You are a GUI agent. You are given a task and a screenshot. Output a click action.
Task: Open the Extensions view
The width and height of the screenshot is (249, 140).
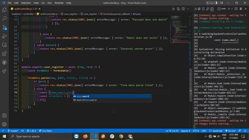pyautogui.click(x=4, y=54)
